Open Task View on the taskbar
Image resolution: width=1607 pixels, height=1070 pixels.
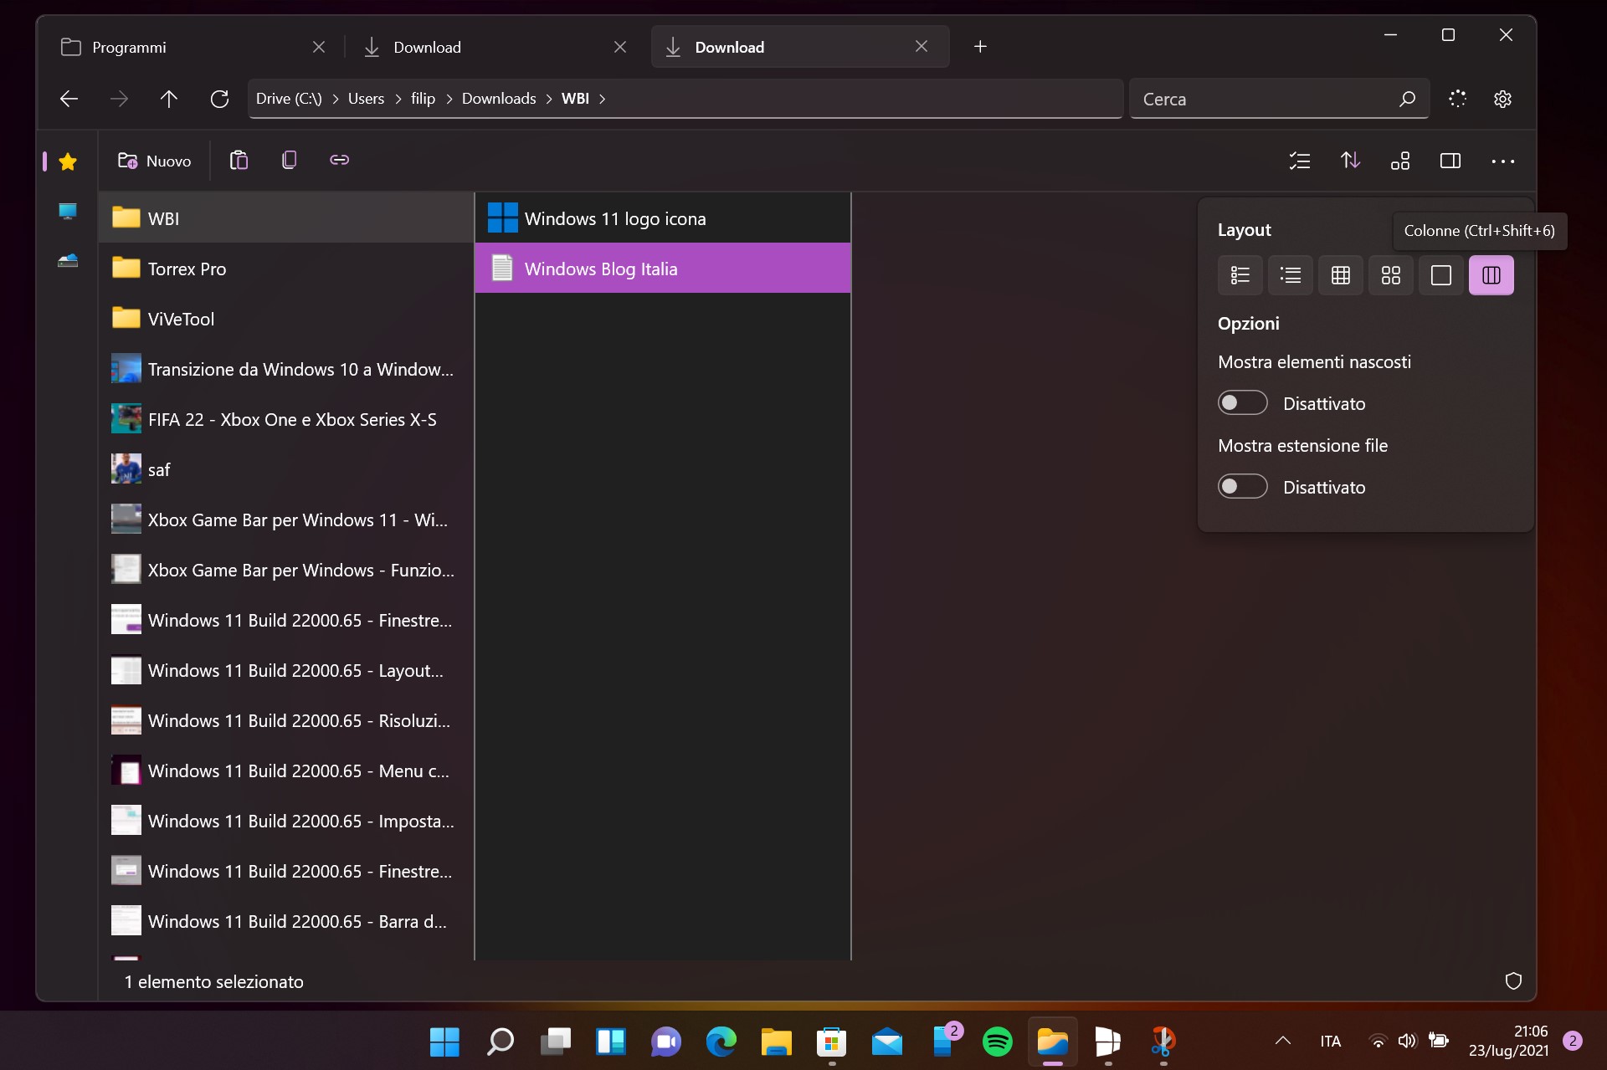[x=555, y=1042]
